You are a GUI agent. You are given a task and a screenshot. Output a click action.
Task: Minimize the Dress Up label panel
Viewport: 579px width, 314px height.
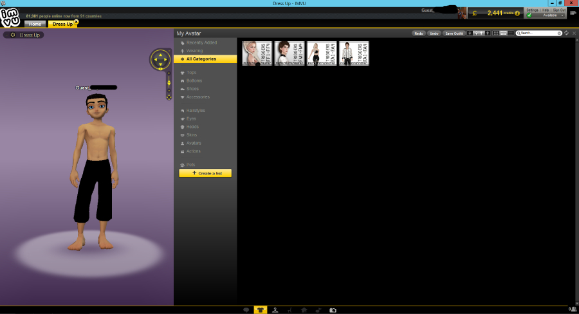pos(6,35)
